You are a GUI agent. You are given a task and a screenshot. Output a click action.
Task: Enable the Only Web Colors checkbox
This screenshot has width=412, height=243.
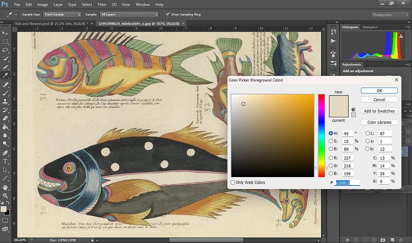[x=233, y=182]
